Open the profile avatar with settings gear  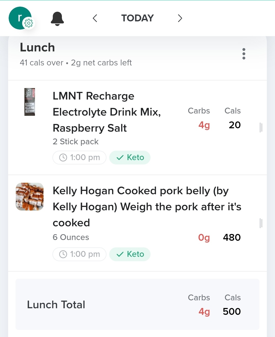tap(20, 18)
